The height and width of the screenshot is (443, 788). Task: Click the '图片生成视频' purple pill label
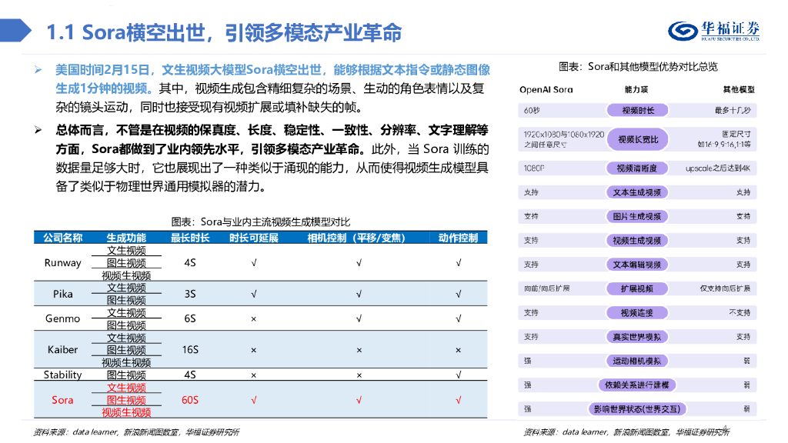(x=637, y=216)
